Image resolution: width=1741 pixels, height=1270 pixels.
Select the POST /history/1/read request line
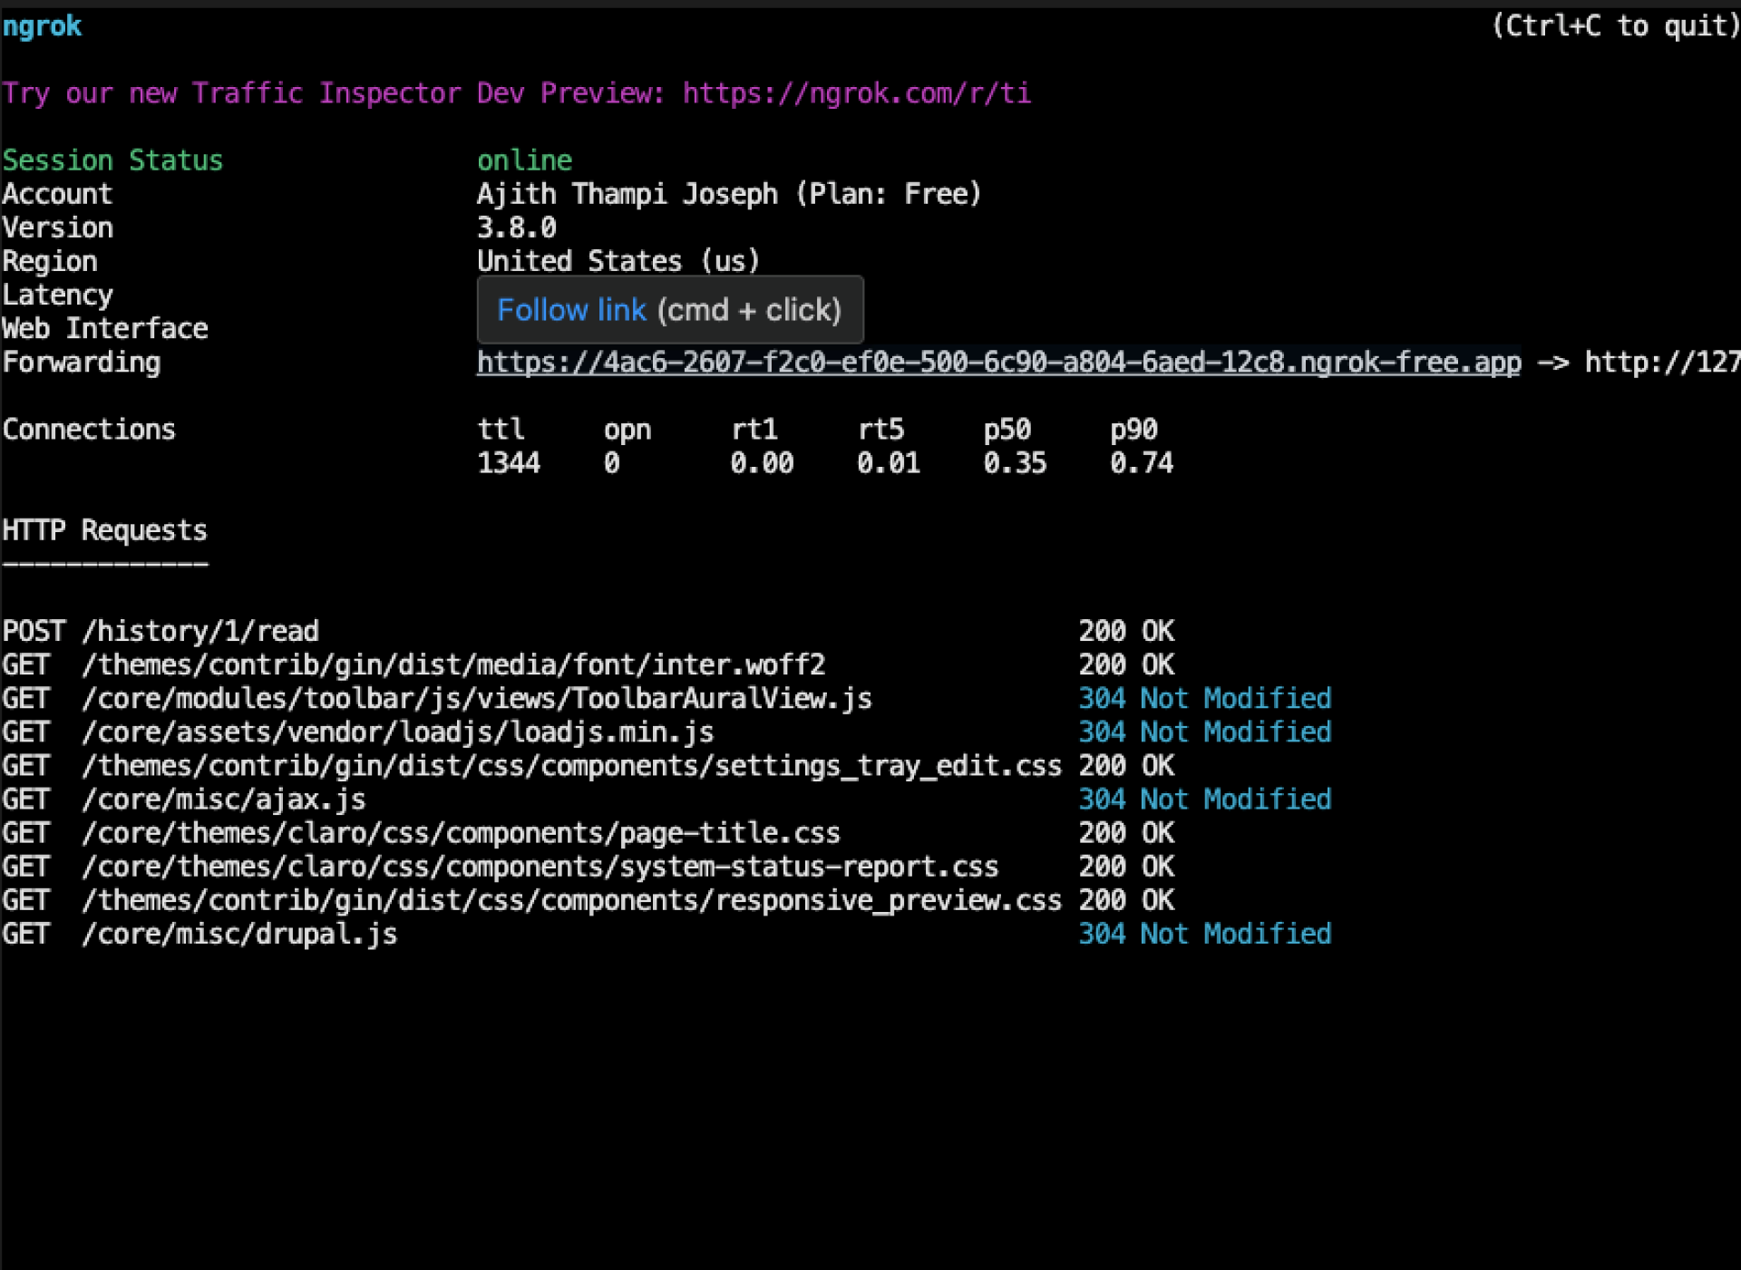click(161, 630)
